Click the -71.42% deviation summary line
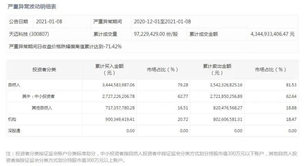The width and height of the screenshot is (306, 166). [x=65, y=46]
